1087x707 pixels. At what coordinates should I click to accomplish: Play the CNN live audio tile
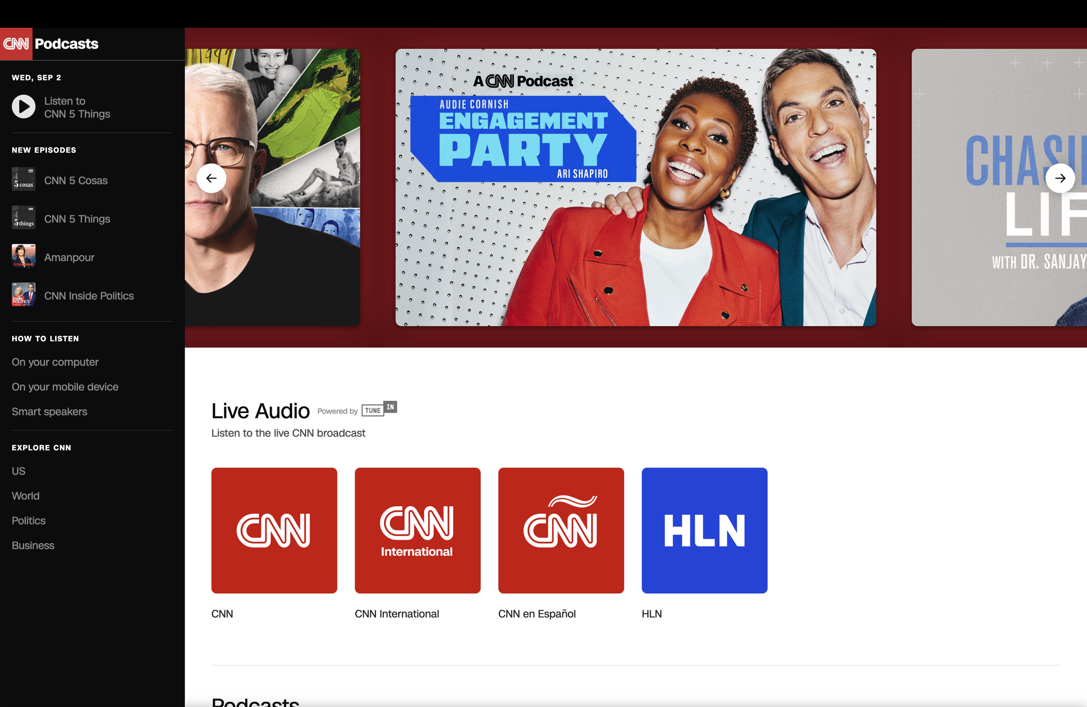[x=274, y=530]
